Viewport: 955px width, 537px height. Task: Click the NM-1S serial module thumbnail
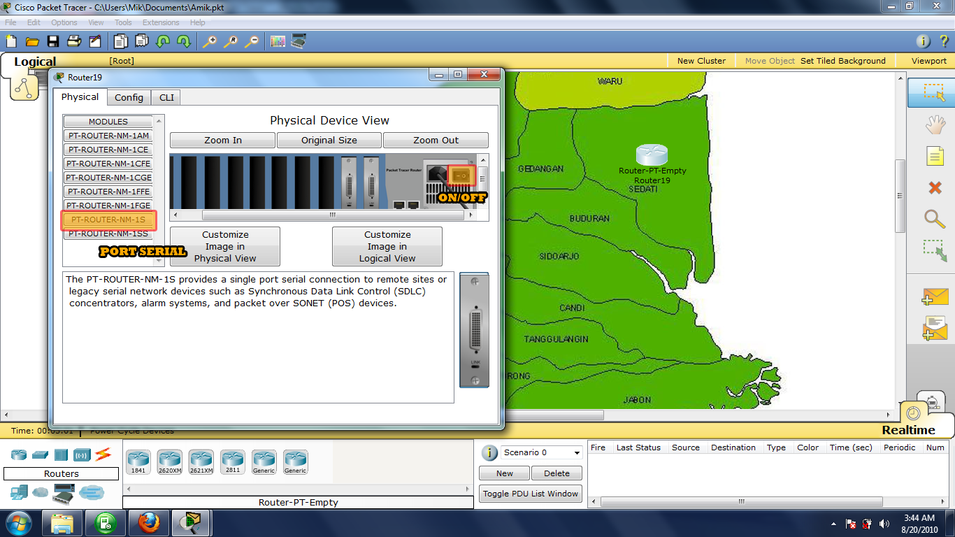click(x=474, y=330)
